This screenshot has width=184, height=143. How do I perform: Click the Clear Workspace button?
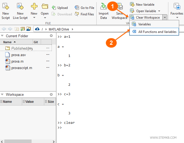(x=147, y=18)
